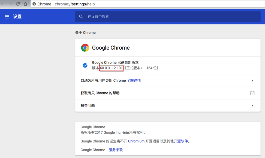
Task: Expand the 报告问题 row arrow
Action: pyautogui.click(x=252, y=105)
